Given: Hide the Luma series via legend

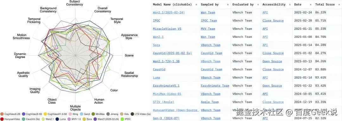Looking at the screenshot, I should click(x=57, y=119).
